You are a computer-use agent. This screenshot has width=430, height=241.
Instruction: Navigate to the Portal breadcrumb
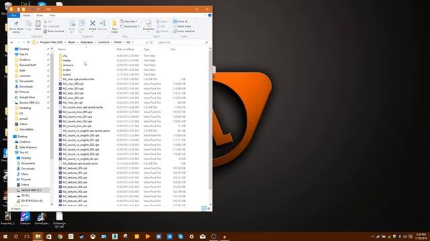(118, 42)
